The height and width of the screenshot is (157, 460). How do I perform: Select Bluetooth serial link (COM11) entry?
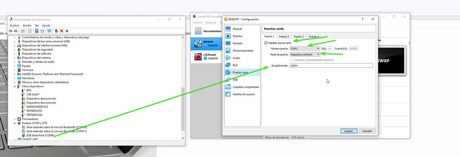(56, 131)
